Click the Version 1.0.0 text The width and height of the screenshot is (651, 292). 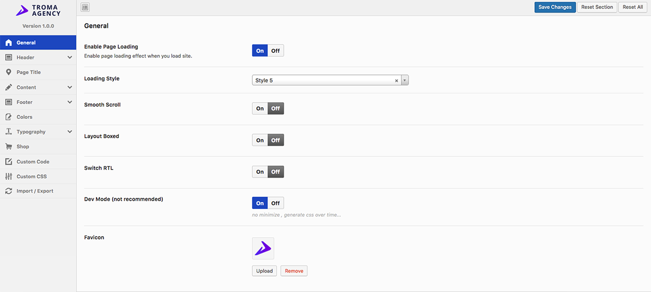tap(38, 26)
